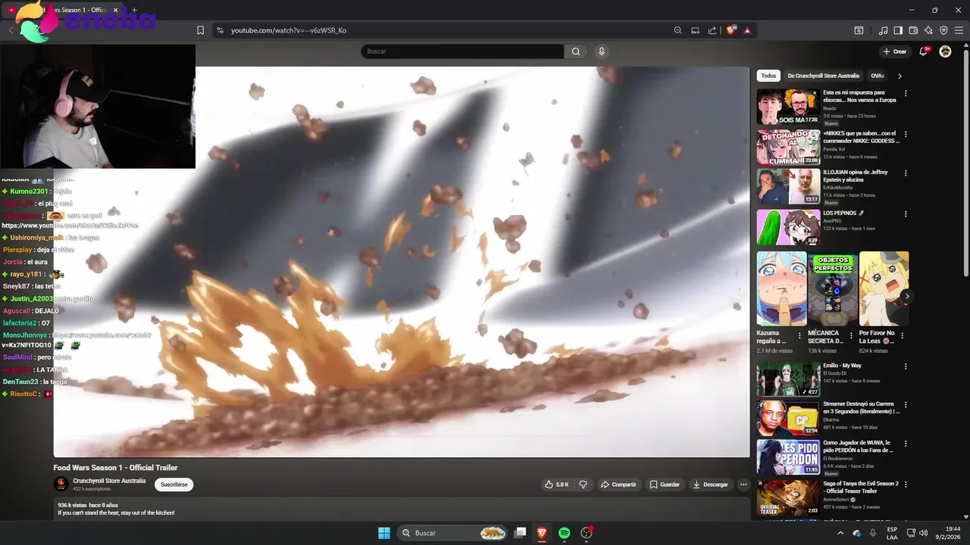The height and width of the screenshot is (545, 970).
Task: Open options for the Neadz video
Action: (905, 93)
